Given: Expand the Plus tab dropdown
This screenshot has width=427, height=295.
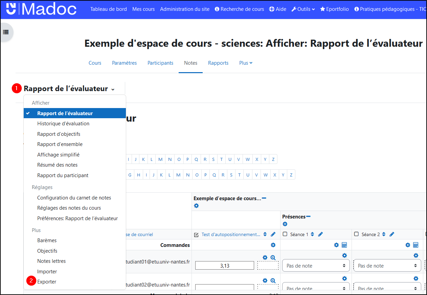Looking at the screenshot, I should tap(245, 63).
